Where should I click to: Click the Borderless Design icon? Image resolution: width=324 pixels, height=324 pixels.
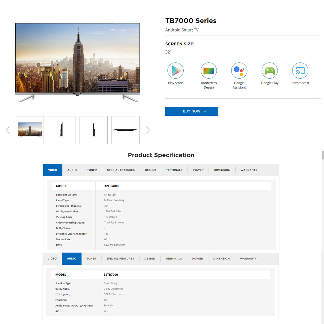coord(208,70)
